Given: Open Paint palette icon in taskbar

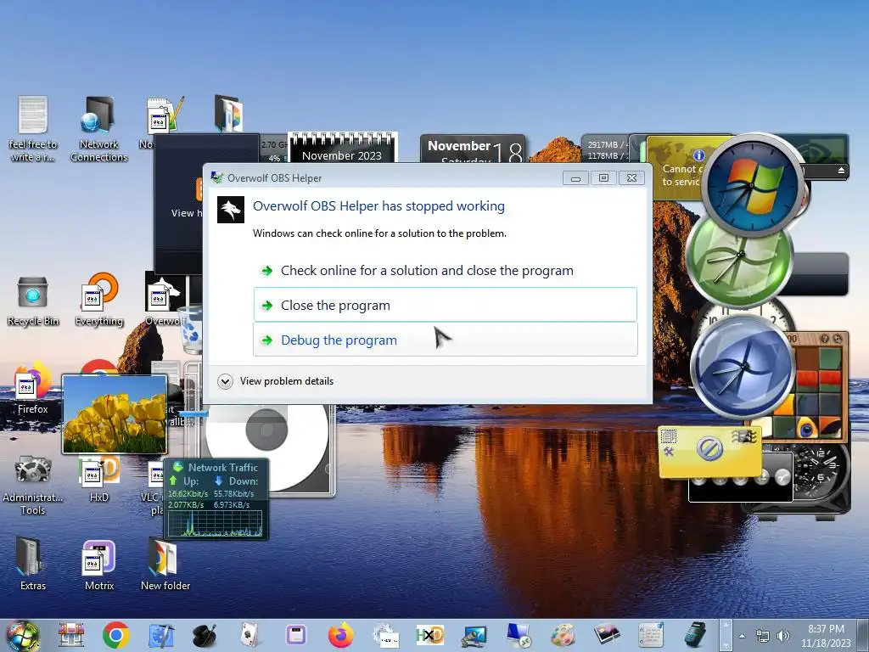Looking at the screenshot, I should point(563,635).
